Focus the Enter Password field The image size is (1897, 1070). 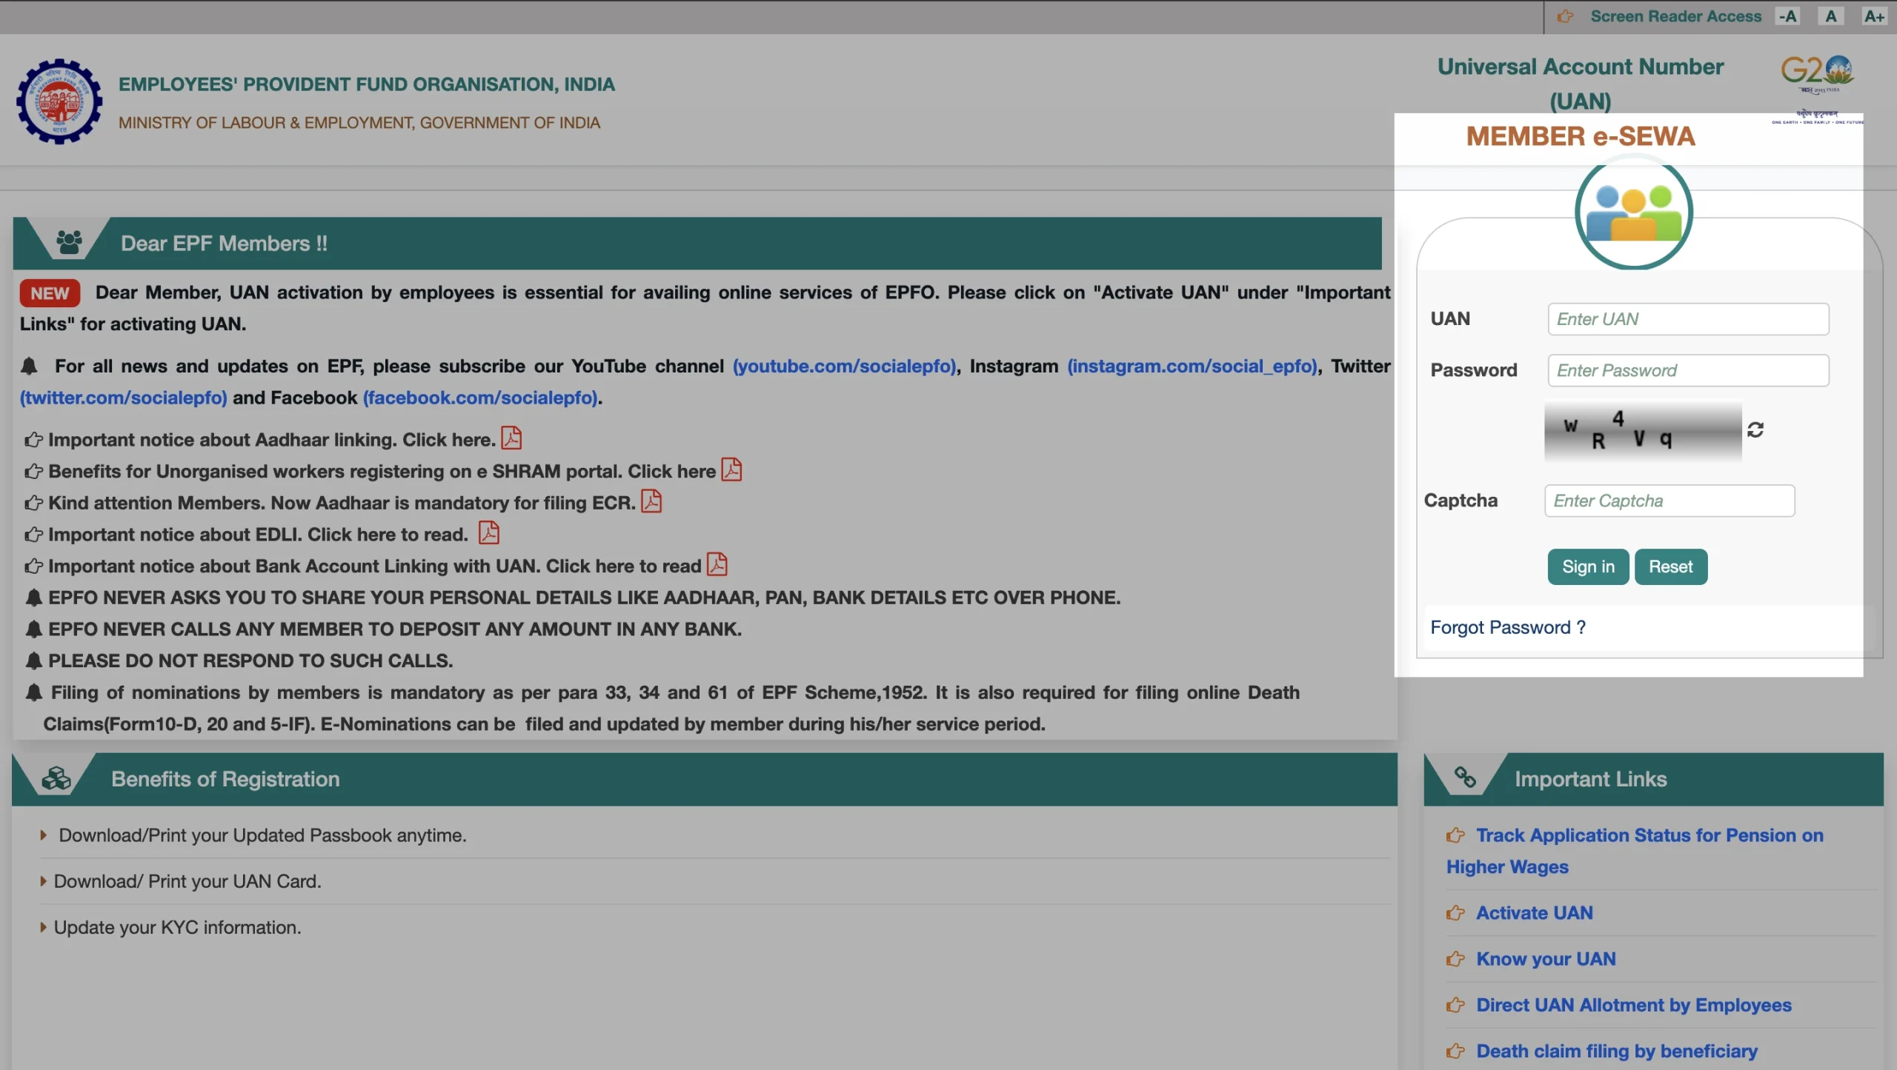click(1688, 370)
